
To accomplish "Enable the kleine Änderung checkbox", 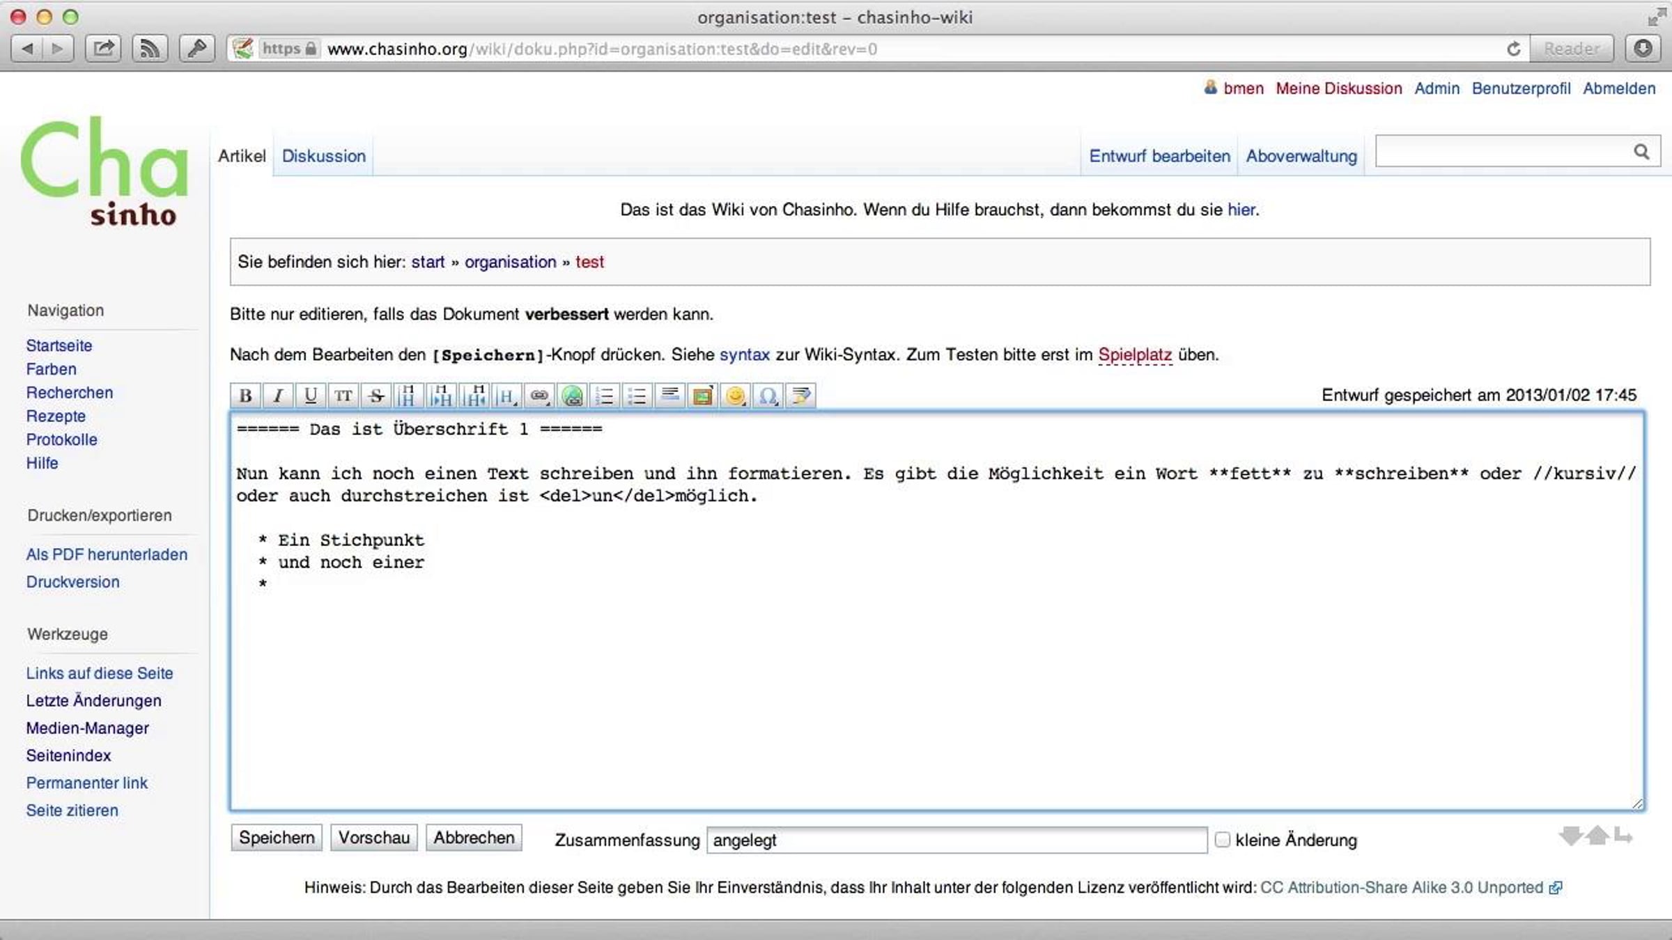I will click(1222, 840).
